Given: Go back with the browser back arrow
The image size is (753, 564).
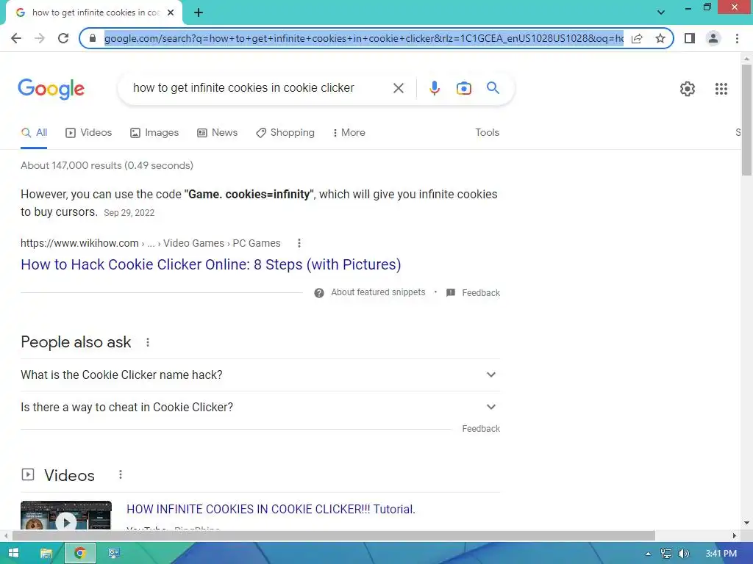Looking at the screenshot, I should click(16, 38).
